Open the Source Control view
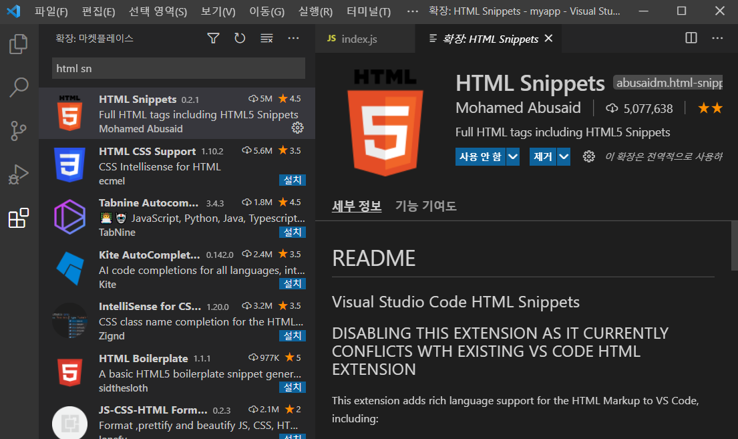This screenshot has width=738, height=439. (x=18, y=130)
